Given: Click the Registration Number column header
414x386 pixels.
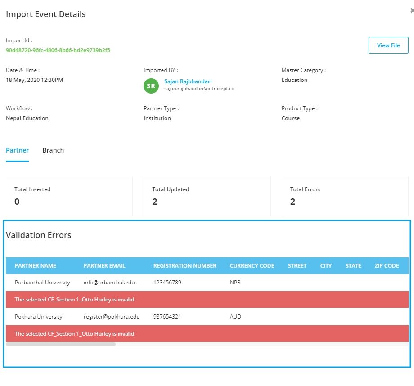Looking at the screenshot, I should 185,265.
